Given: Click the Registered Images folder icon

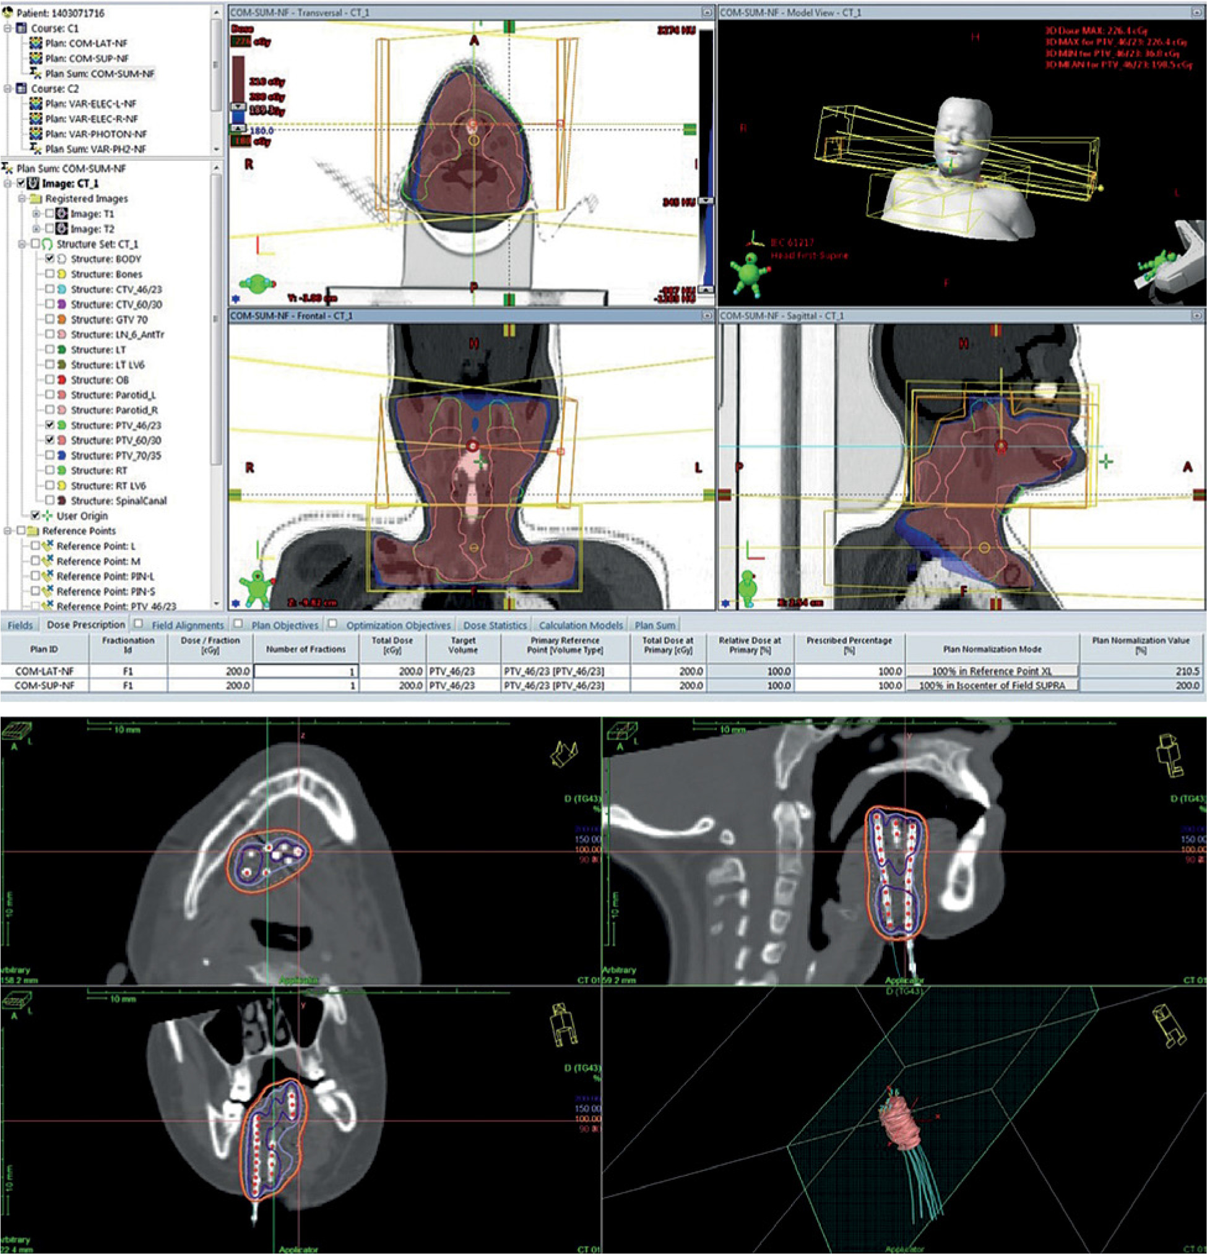Looking at the screenshot, I should click(x=36, y=199).
